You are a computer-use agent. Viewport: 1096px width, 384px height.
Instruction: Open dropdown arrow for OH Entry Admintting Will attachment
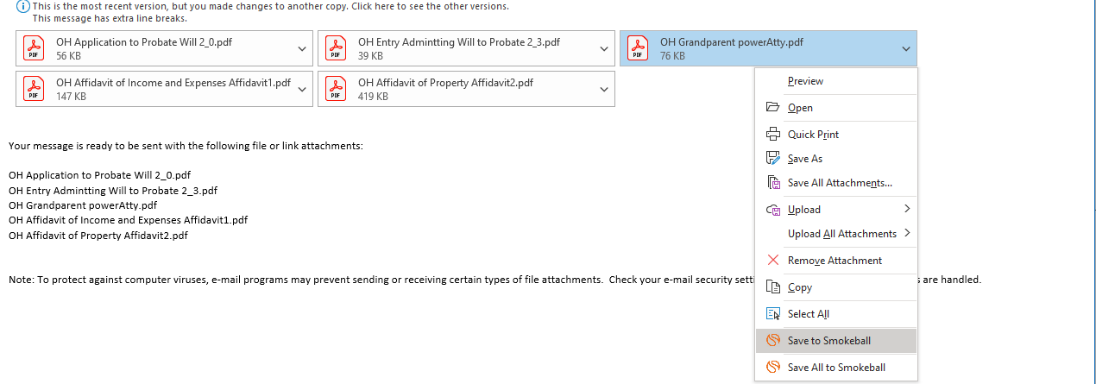pyautogui.click(x=604, y=49)
